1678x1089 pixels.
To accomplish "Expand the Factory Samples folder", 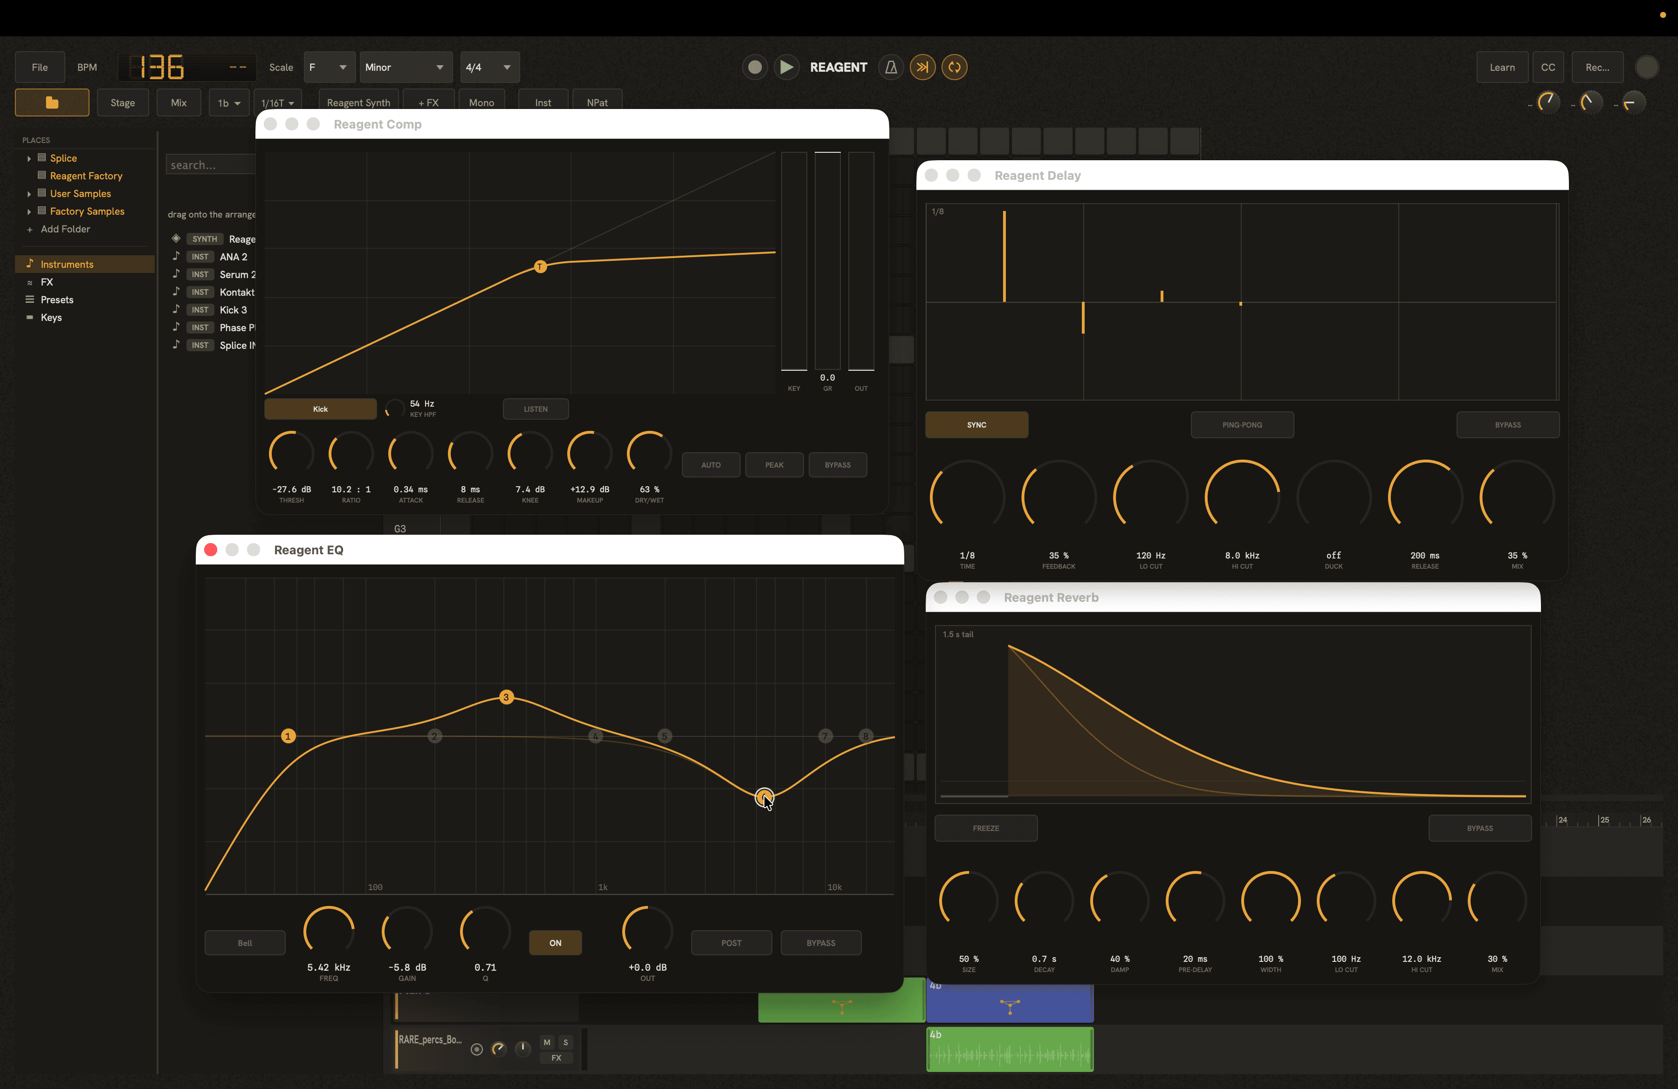I will click(29, 211).
